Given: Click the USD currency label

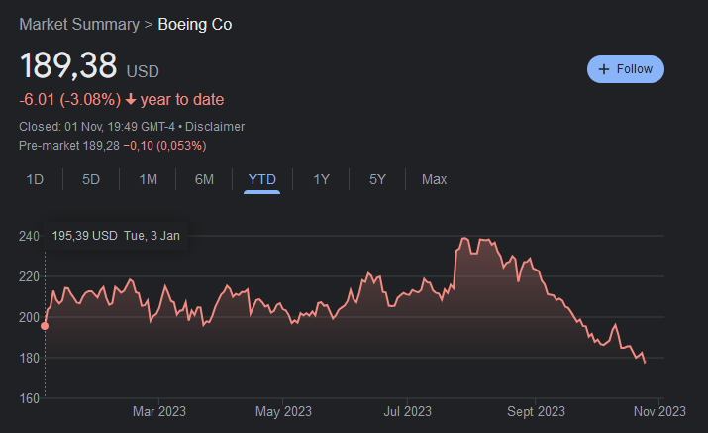Looking at the screenshot, I should click(x=143, y=71).
